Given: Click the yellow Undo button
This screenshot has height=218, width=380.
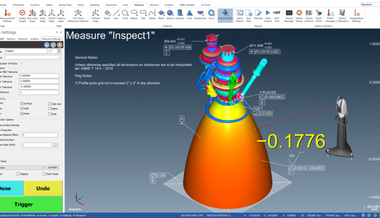Looking at the screenshot, I should tap(43, 188).
